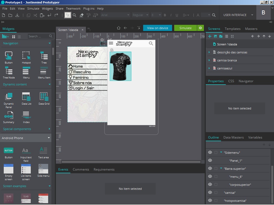Viewport: 274px width, 205px height.
Task: Click the "View on device" button
Action: 158,28
